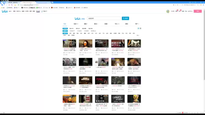Image resolution: width=205 pixels, height=115 pixels.
Task: Filter by 鬼畜 category
Action: 119,33
